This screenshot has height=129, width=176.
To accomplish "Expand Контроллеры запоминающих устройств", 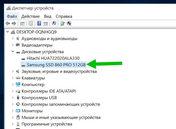I will click(x=13, y=104).
